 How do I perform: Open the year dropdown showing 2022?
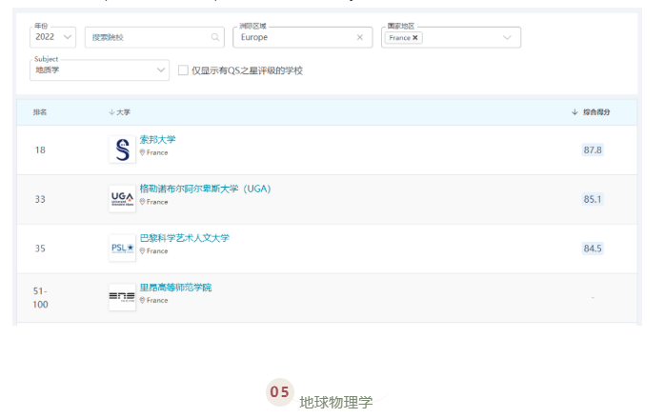click(53, 37)
